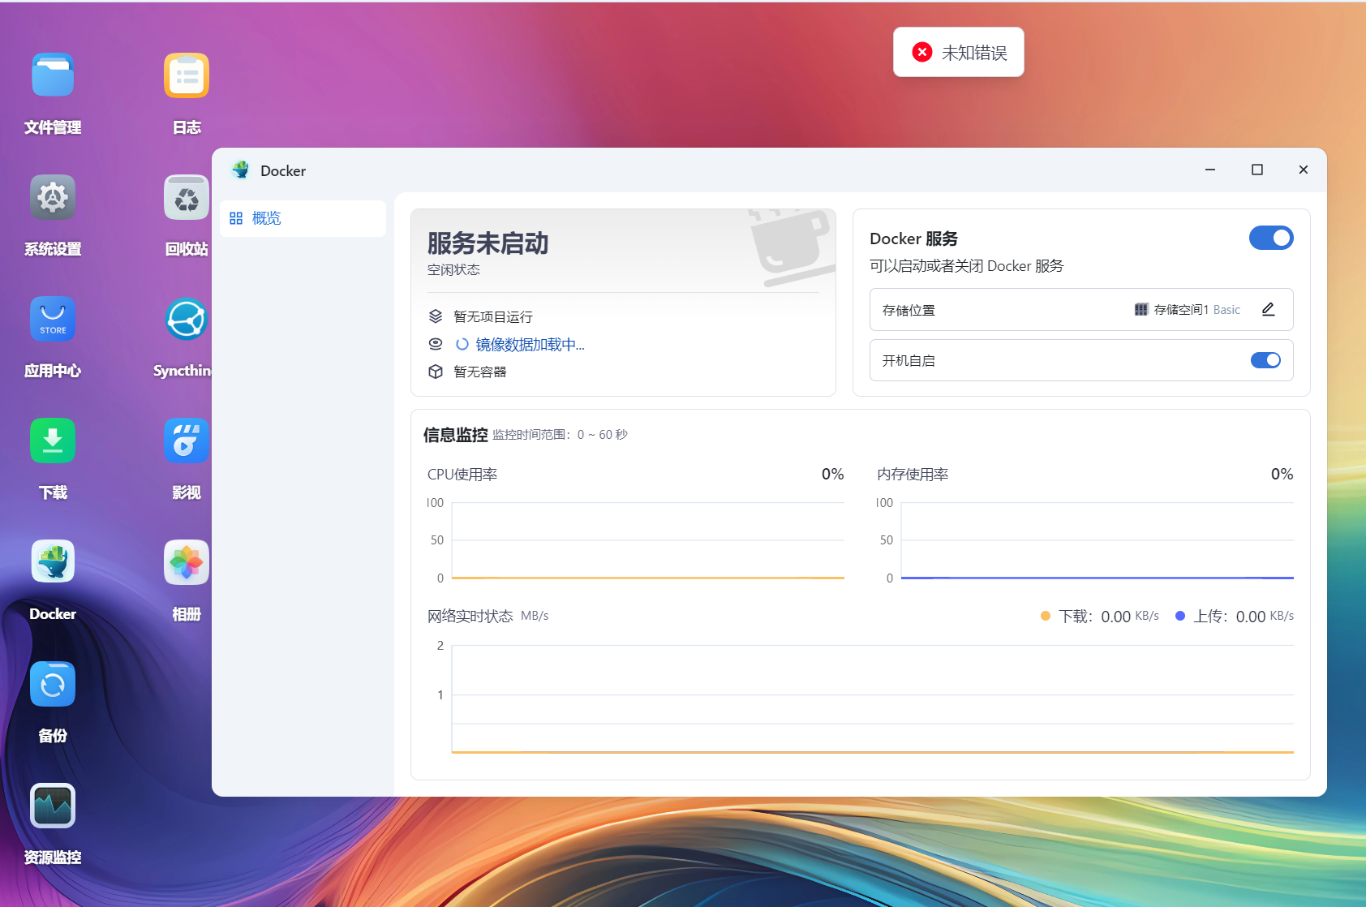Click the 概览 grid icon in sidebar
The height and width of the screenshot is (907, 1366).
236,218
